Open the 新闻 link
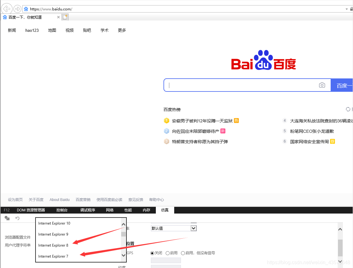 point(12,30)
